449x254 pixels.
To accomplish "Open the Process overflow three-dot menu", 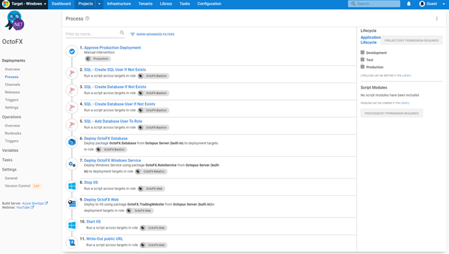I will coord(437,19).
